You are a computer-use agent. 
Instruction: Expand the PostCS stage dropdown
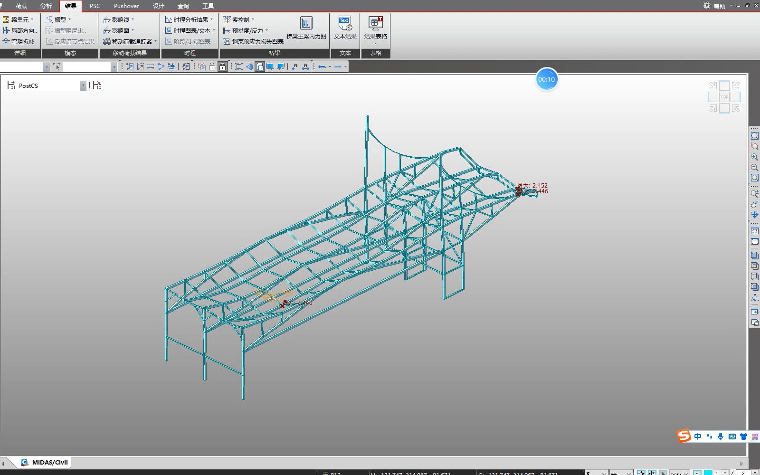click(x=83, y=85)
